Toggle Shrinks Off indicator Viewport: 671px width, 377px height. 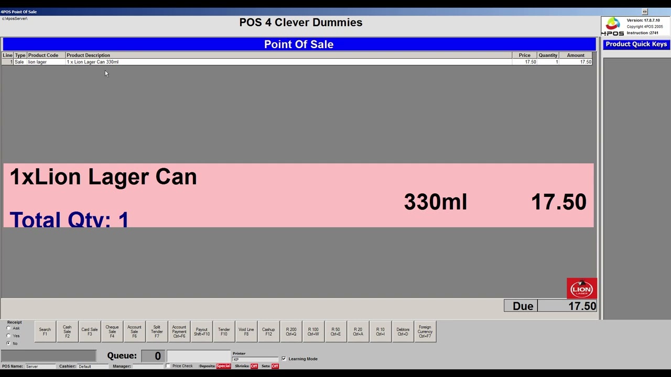tap(254, 366)
